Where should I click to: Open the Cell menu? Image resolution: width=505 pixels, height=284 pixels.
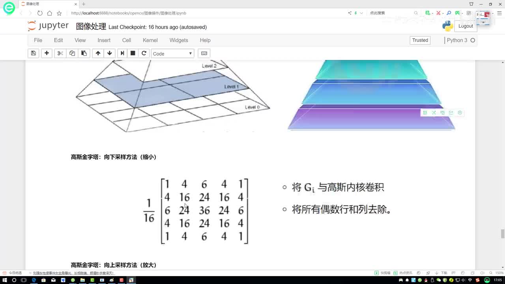tap(127, 40)
